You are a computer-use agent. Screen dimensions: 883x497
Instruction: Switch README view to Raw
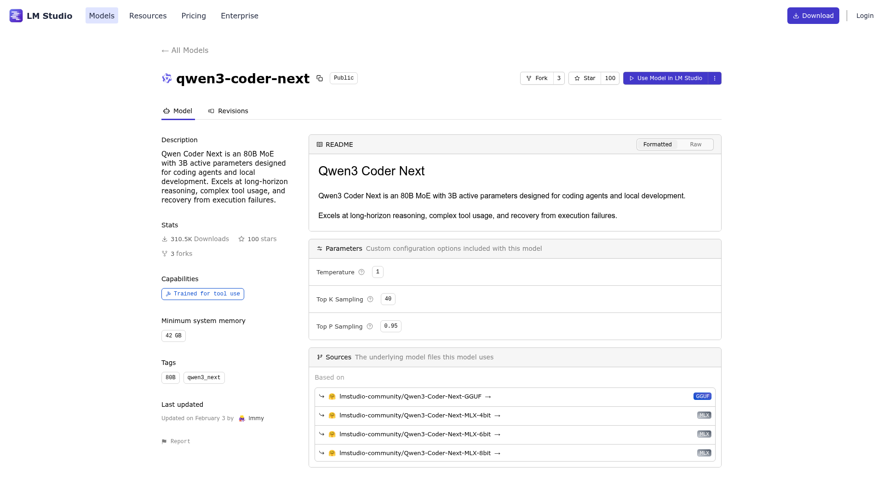[695, 144]
